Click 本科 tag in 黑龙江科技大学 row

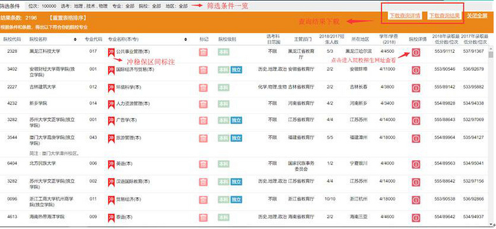pyautogui.click(x=224, y=52)
